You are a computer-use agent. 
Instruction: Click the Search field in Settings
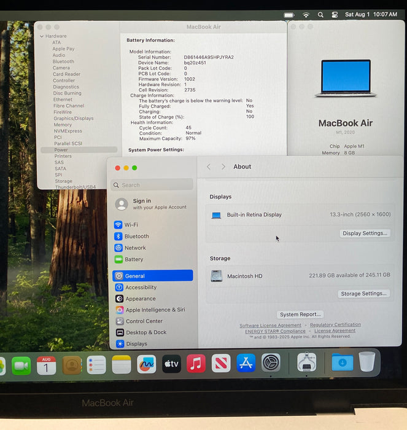[x=152, y=185]
